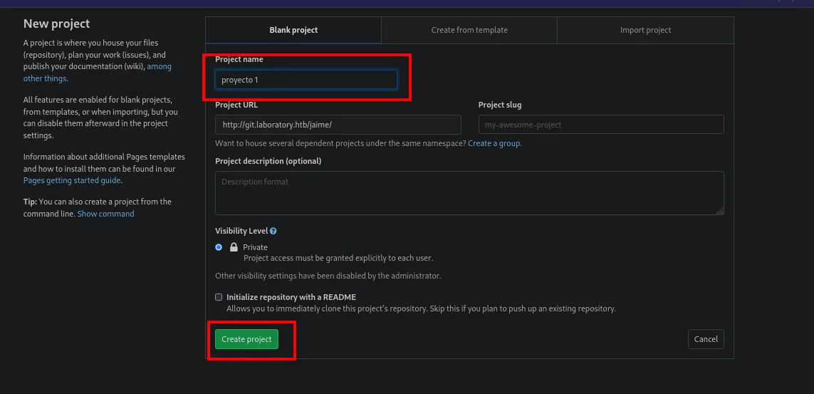Click the Project description text area
Screen dimensions: 814x394
[x=469, y=193]
